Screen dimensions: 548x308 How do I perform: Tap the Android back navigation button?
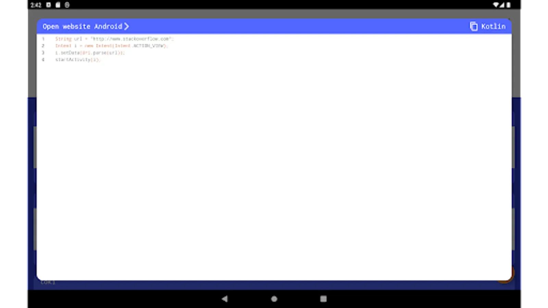[x=225, y=299]
